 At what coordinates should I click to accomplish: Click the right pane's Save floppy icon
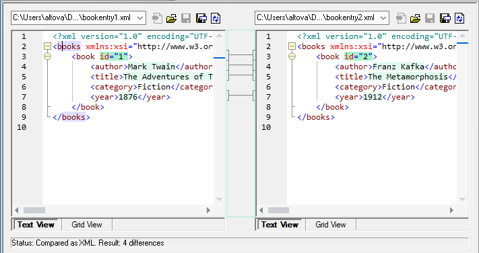(x=430, y=18)
